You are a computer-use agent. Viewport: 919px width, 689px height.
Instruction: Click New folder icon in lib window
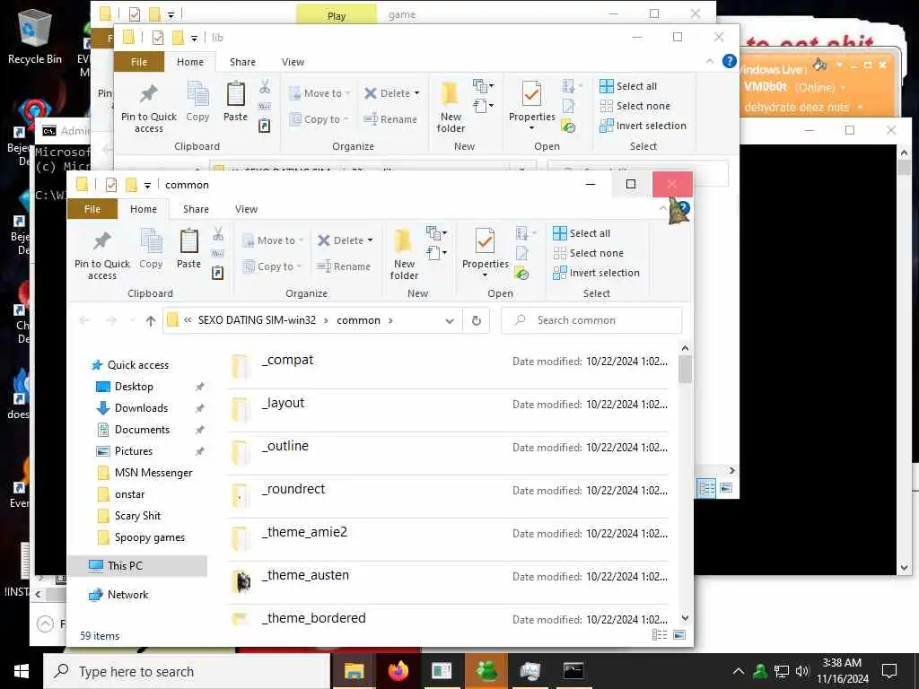(x=451, y=94)
